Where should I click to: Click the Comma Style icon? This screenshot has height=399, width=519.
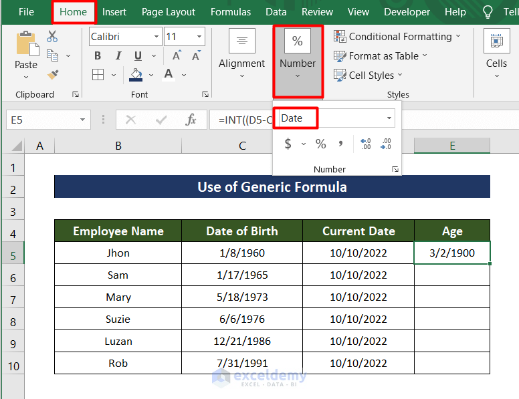pyautogui.click(x=340, y=144)
